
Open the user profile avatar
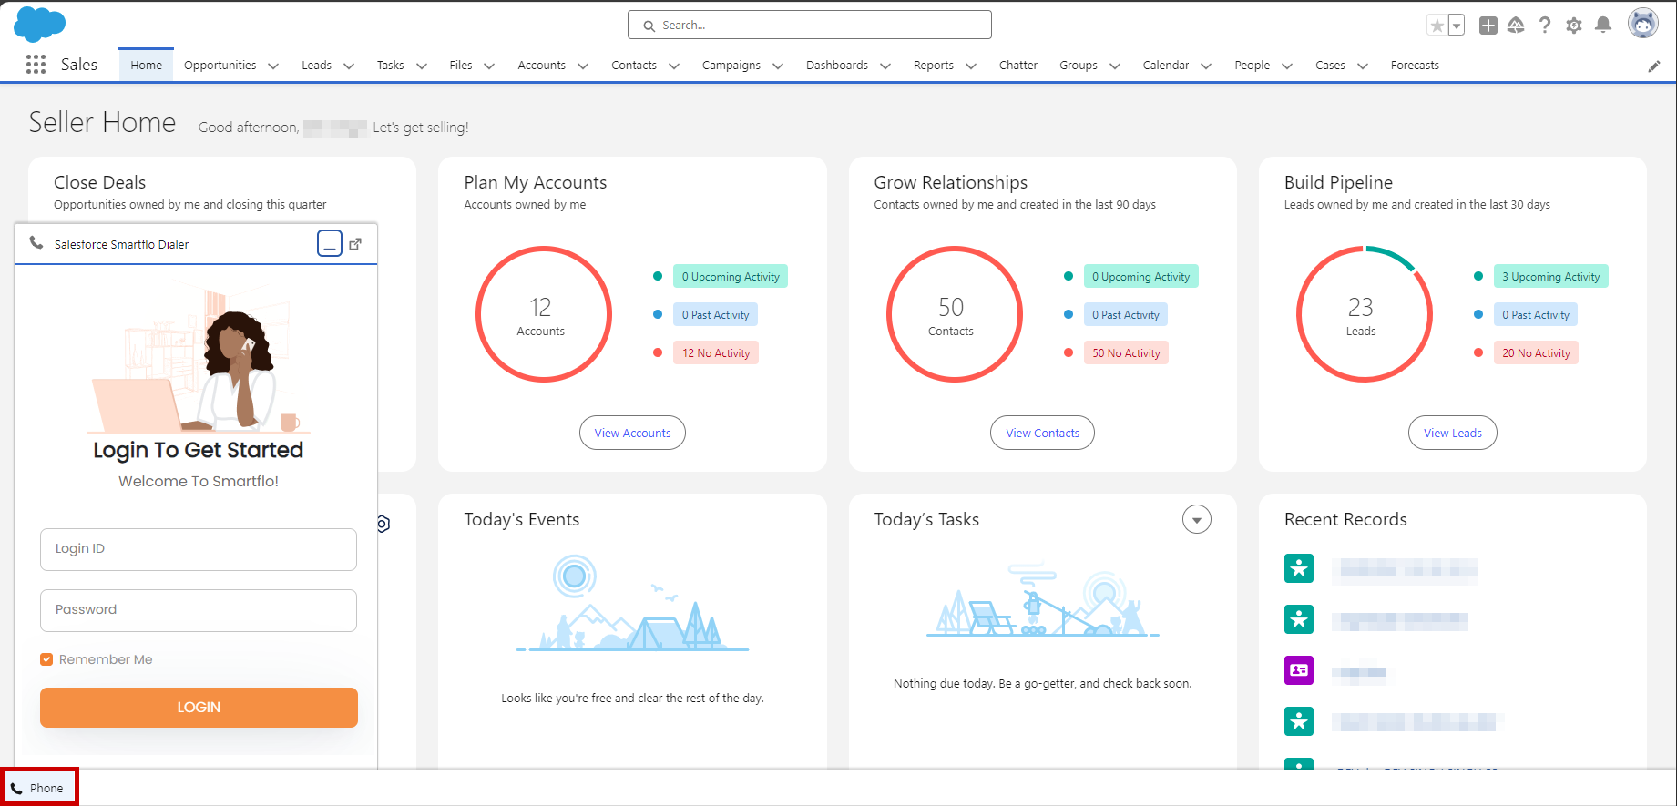tap(1643, 24)
